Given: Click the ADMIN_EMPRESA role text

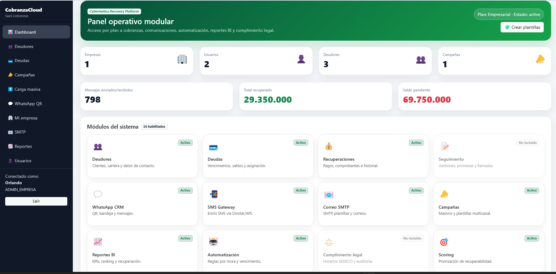Looking at the screenshot, I should click(x=21, y=190).
